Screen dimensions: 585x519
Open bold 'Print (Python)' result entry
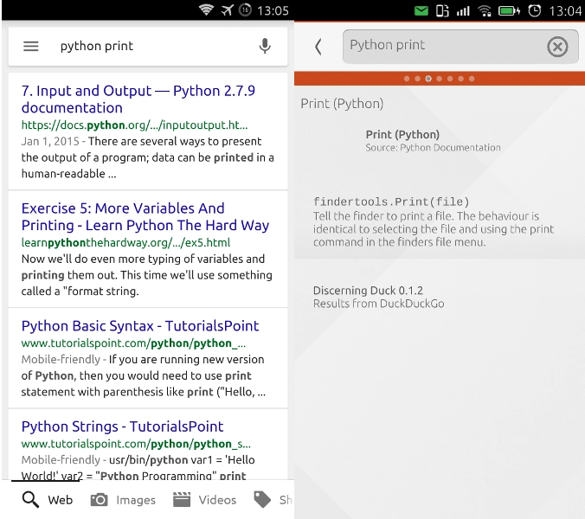(x=402, y=134)
